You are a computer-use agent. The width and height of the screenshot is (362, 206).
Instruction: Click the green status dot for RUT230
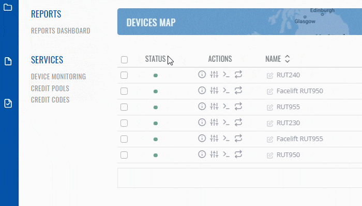tap(156, 123)
